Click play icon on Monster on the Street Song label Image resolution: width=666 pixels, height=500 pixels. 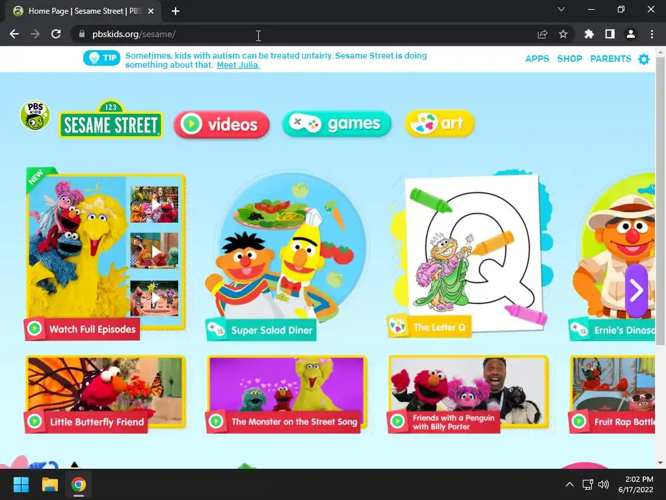[x=216, y=421]
